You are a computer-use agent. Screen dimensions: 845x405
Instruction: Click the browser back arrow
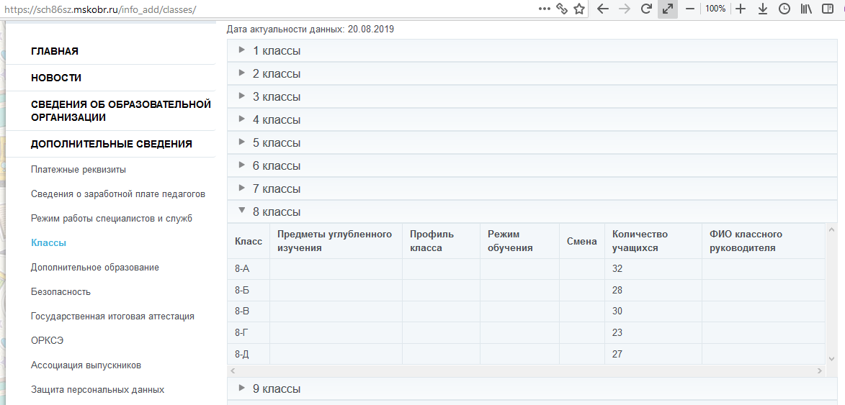point(603,9)
